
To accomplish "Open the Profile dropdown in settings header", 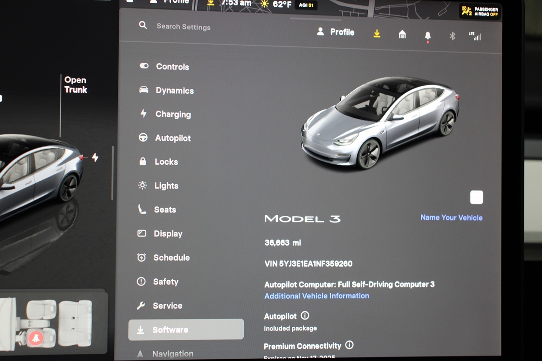I will click(x=336, y=32).
